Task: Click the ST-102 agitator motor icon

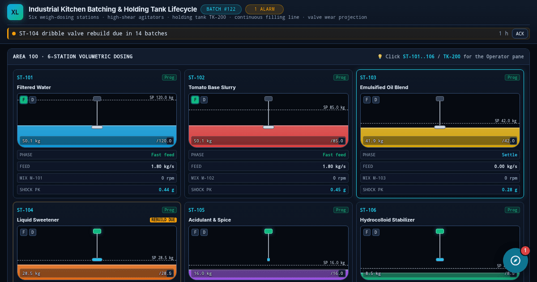Action: pyautogui.click(x=268, y=98)
